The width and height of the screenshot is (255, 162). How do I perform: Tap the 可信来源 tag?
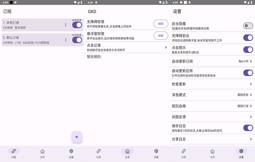point(77,35)
